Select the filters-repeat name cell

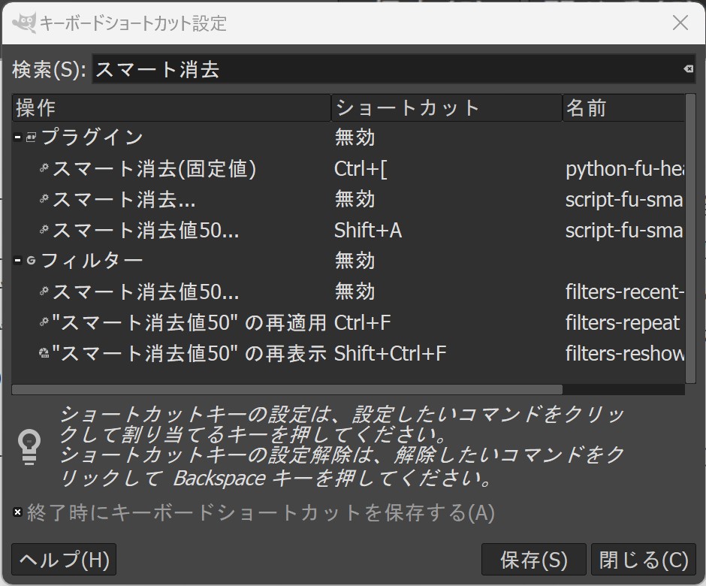623,322
